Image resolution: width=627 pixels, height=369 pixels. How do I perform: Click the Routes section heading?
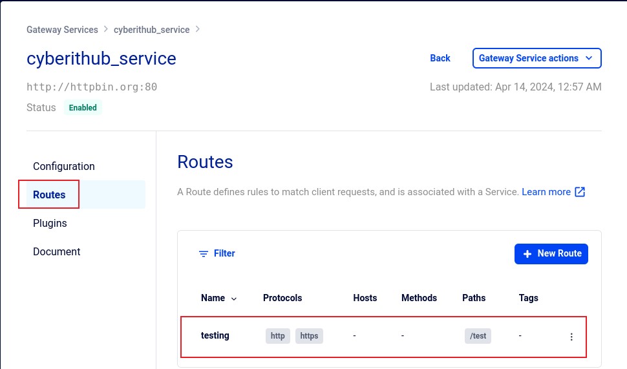tap(205, 162)
